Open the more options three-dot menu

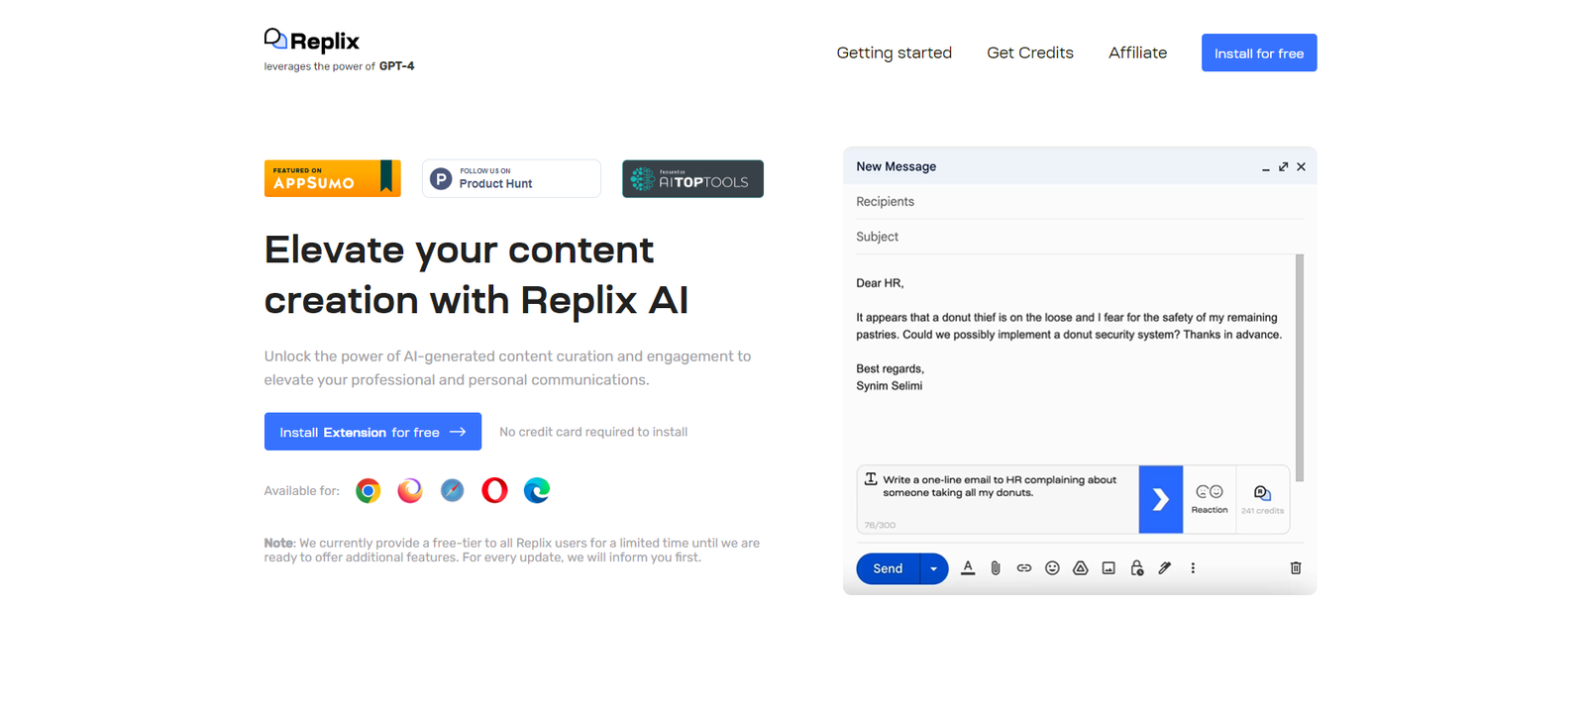coord(1193,568)
